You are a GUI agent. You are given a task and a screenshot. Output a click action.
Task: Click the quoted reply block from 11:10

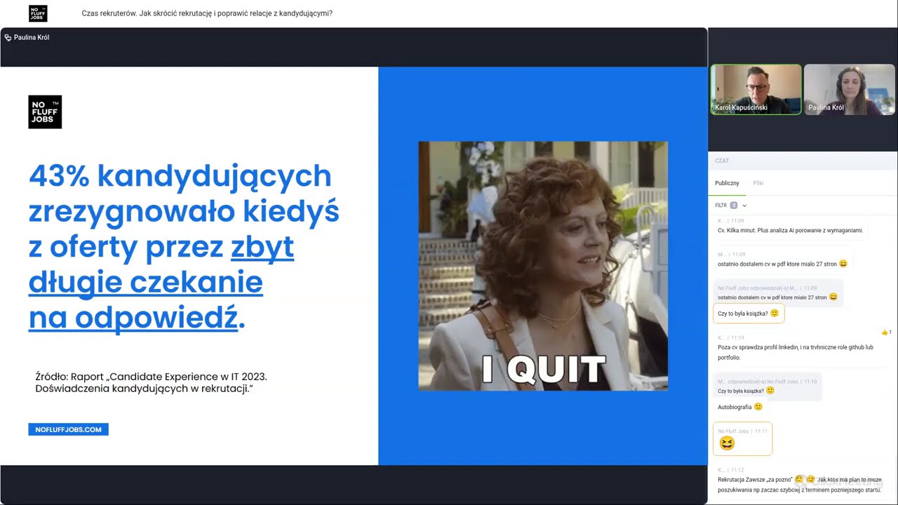click(x=769, y=386)
